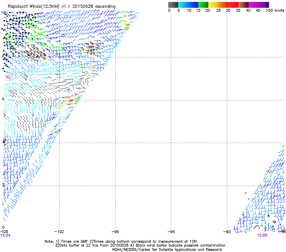Click the 'NOAA/NESDIS/Center for Satellite Applications' credit line

167,250
